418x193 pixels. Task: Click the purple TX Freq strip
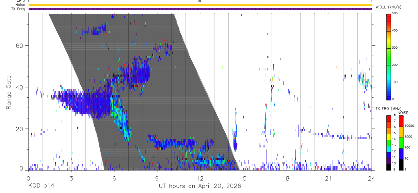[200, 9]
